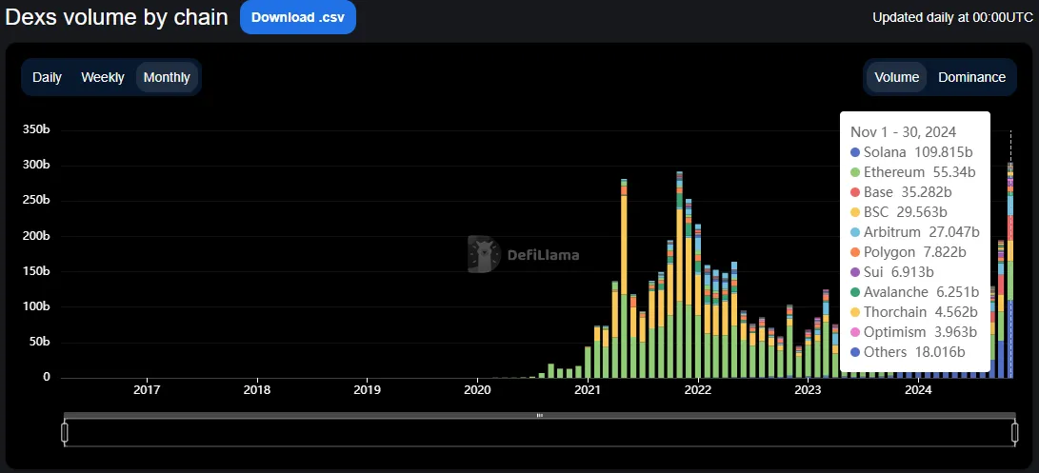Switch chart to Daily view
The image size is (1039, 473).
47,77
